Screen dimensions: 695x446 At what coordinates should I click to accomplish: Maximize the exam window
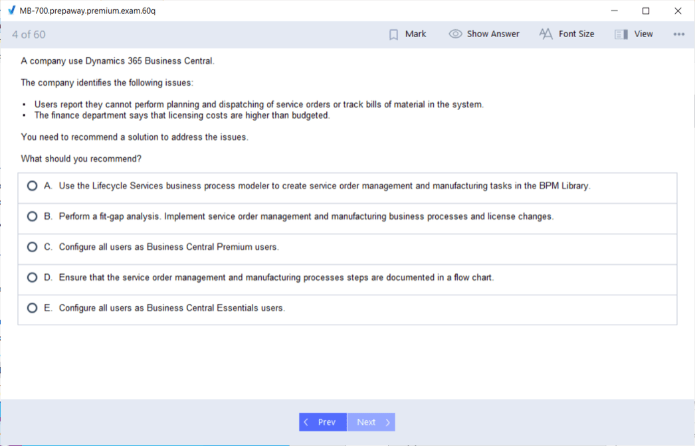click(x=646, y=11)
